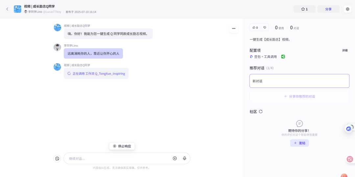Image resolution: width=355 pixels, height=177 pixels.
Task: Open 详细 configuration details link
Action: pyautogui.click(x=344, y=50)
